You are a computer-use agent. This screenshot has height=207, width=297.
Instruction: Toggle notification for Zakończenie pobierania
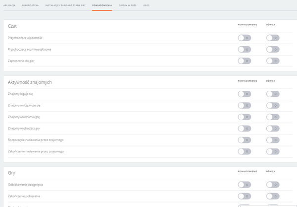click(244, 196)
